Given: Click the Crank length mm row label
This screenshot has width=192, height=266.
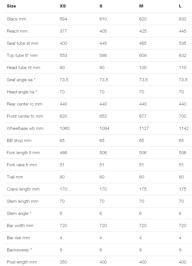Looking at the screenshot, I should pos(23,189).
